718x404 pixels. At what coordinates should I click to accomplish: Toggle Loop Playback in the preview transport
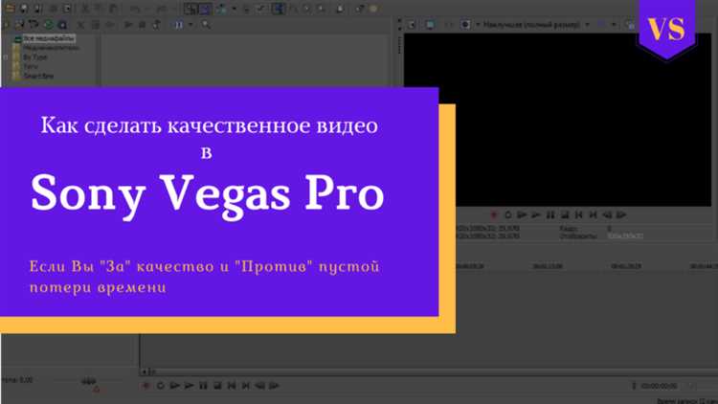pos(508,215)
